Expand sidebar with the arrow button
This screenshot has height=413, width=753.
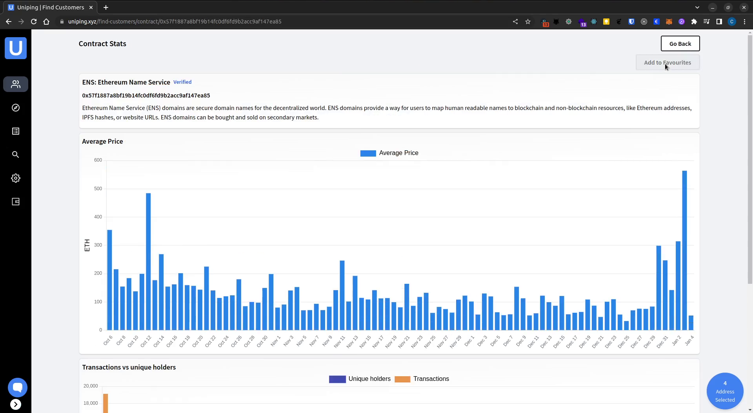(16, 404)
